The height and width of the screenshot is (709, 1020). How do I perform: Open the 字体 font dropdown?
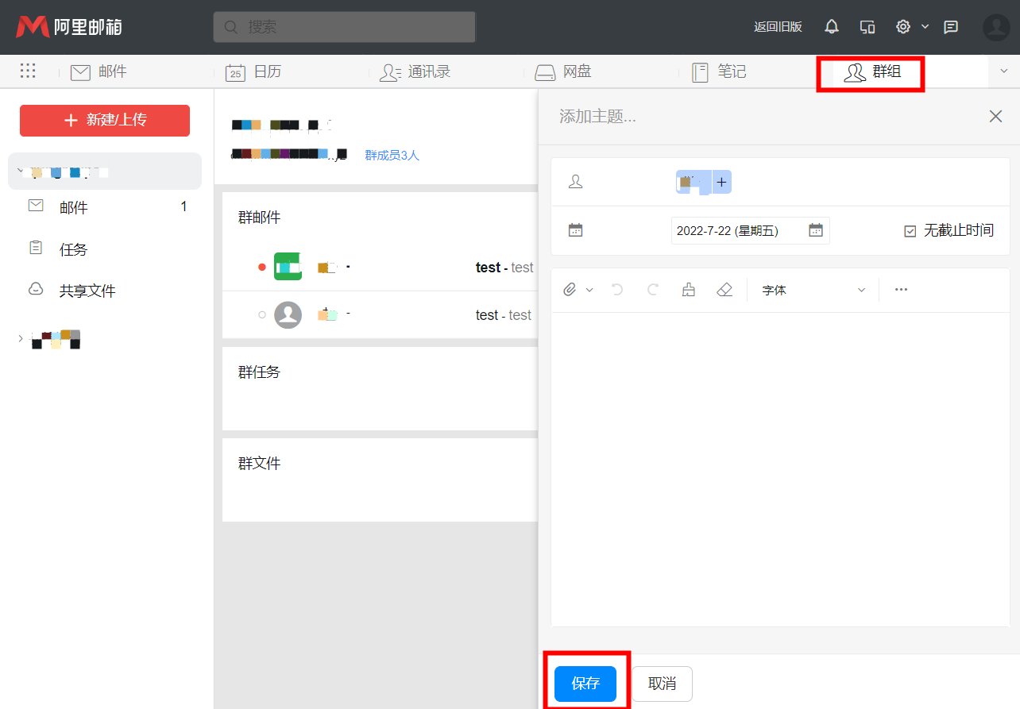pyautogui.click(x=813, y=291)
